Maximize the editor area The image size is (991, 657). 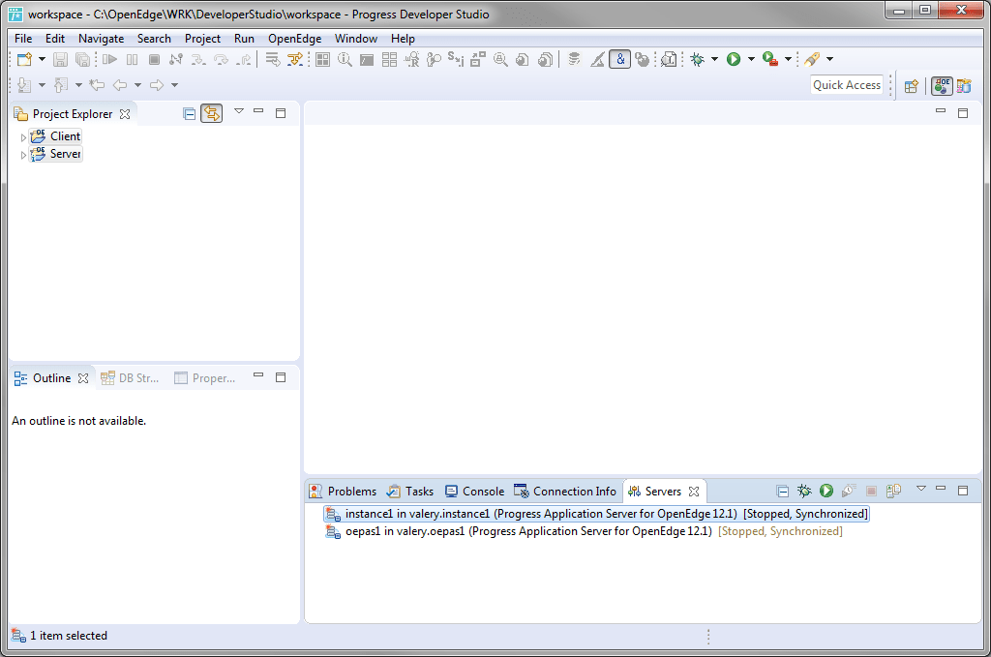tap(963, 113)
